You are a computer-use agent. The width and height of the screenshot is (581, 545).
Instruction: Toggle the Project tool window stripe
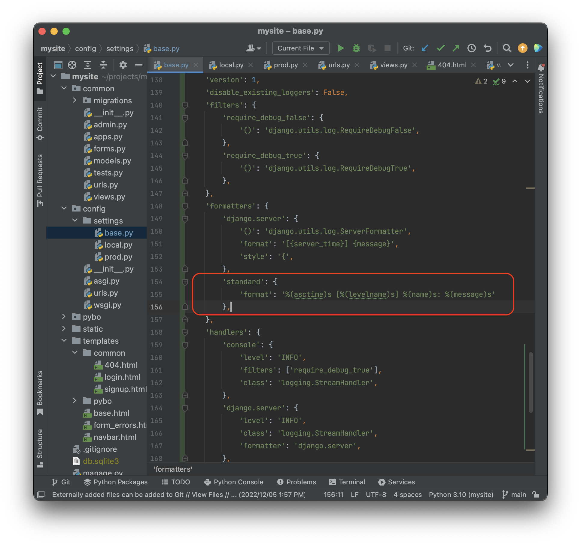point(40,78)
